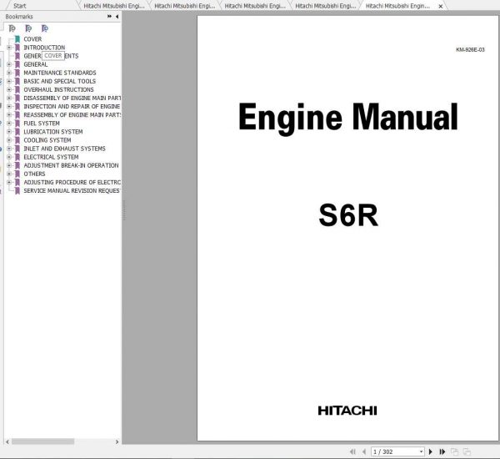500x459 pixels.
Task: Click the HITACHI logo text on the page
Action: (x=347, y=411)
